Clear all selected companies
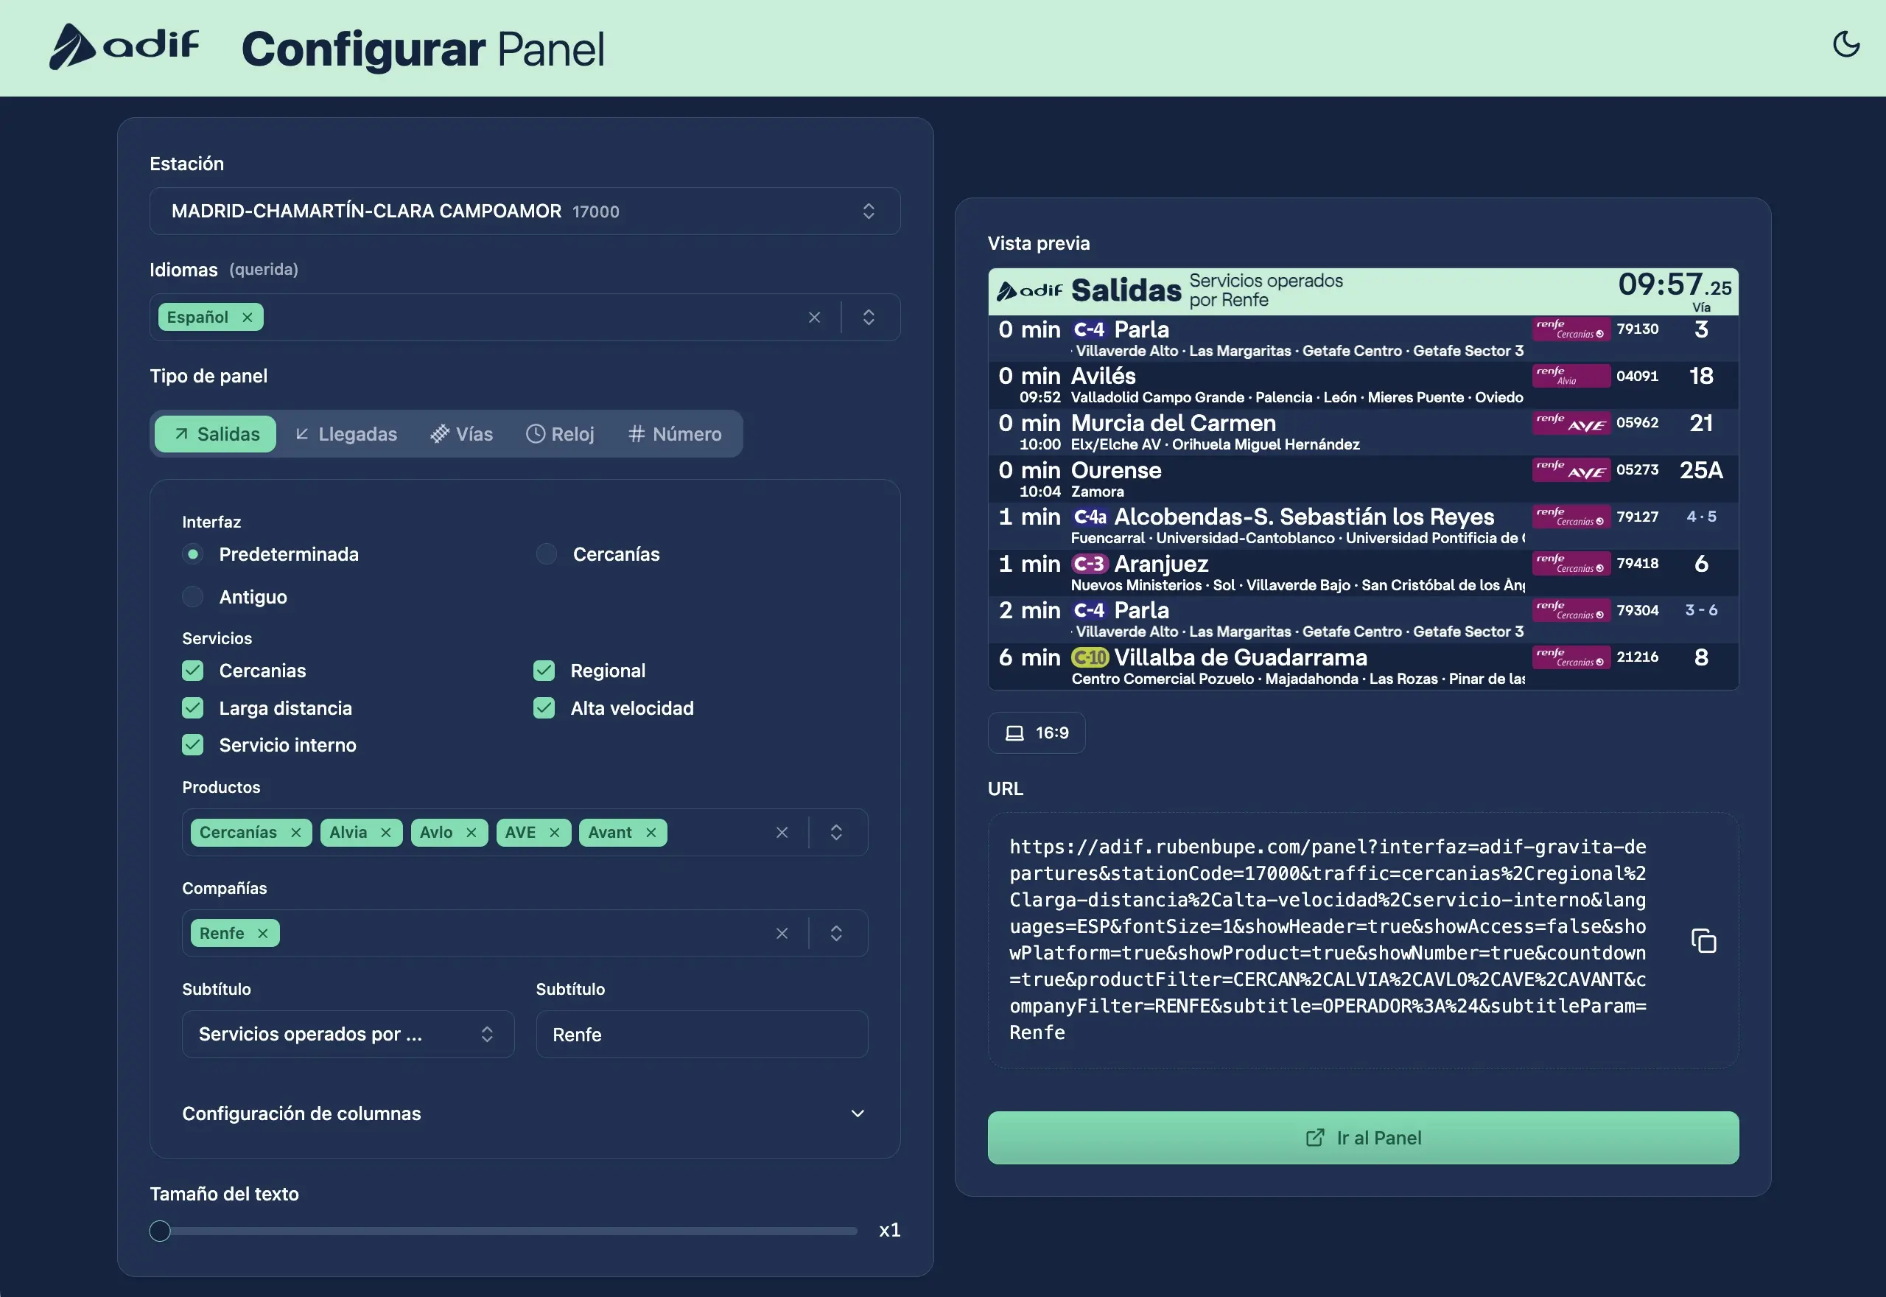This screenshot has width=1886, height=1297. tap(782, 934)
